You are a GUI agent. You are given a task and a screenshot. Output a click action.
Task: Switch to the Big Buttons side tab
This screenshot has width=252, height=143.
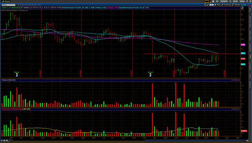[250, 48]
